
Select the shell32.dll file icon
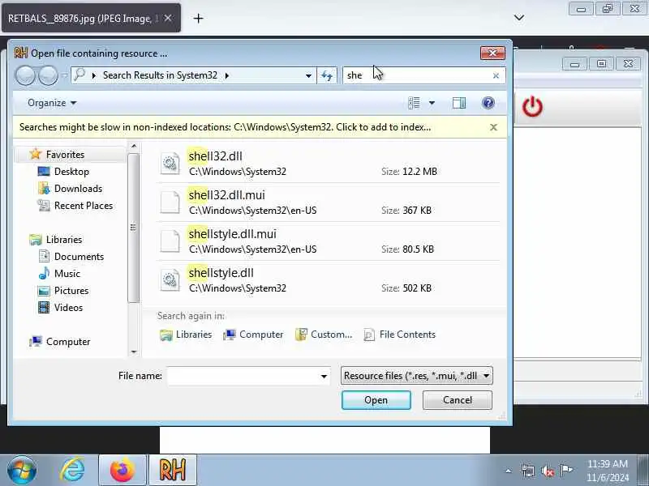(170, 164)
